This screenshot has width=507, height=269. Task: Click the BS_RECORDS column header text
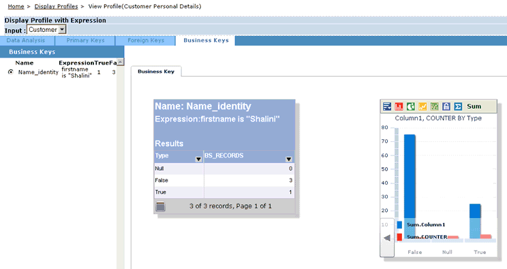click(x=224, y=156)
